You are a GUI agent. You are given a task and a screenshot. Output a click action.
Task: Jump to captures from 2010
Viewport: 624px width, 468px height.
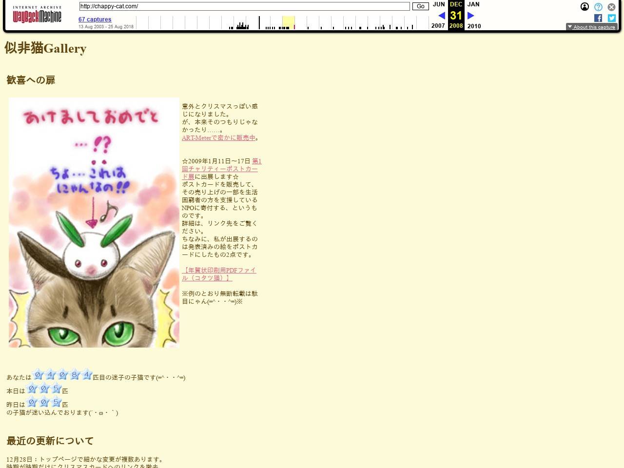pos(474,26)
